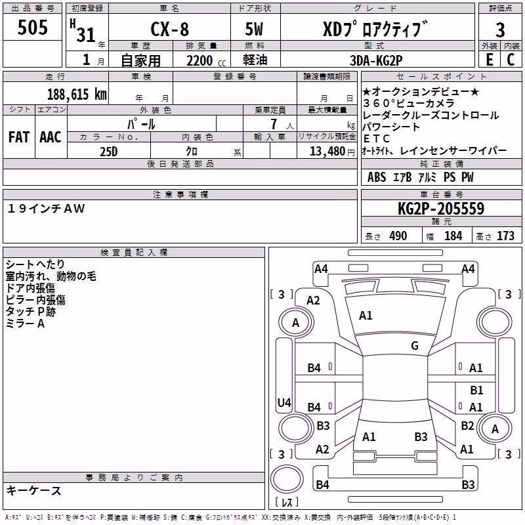This screenshot has width=525, height=525.
Task: Click the exterior grade E
Action: point(490,60)
